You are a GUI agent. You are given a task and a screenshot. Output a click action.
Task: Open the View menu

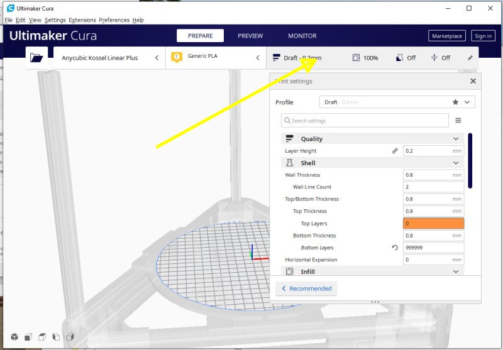35,20
